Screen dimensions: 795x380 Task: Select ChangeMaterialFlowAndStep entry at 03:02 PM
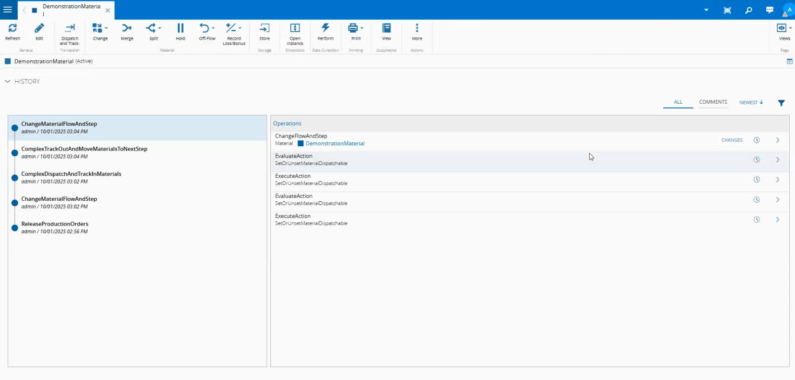[138, 203]
